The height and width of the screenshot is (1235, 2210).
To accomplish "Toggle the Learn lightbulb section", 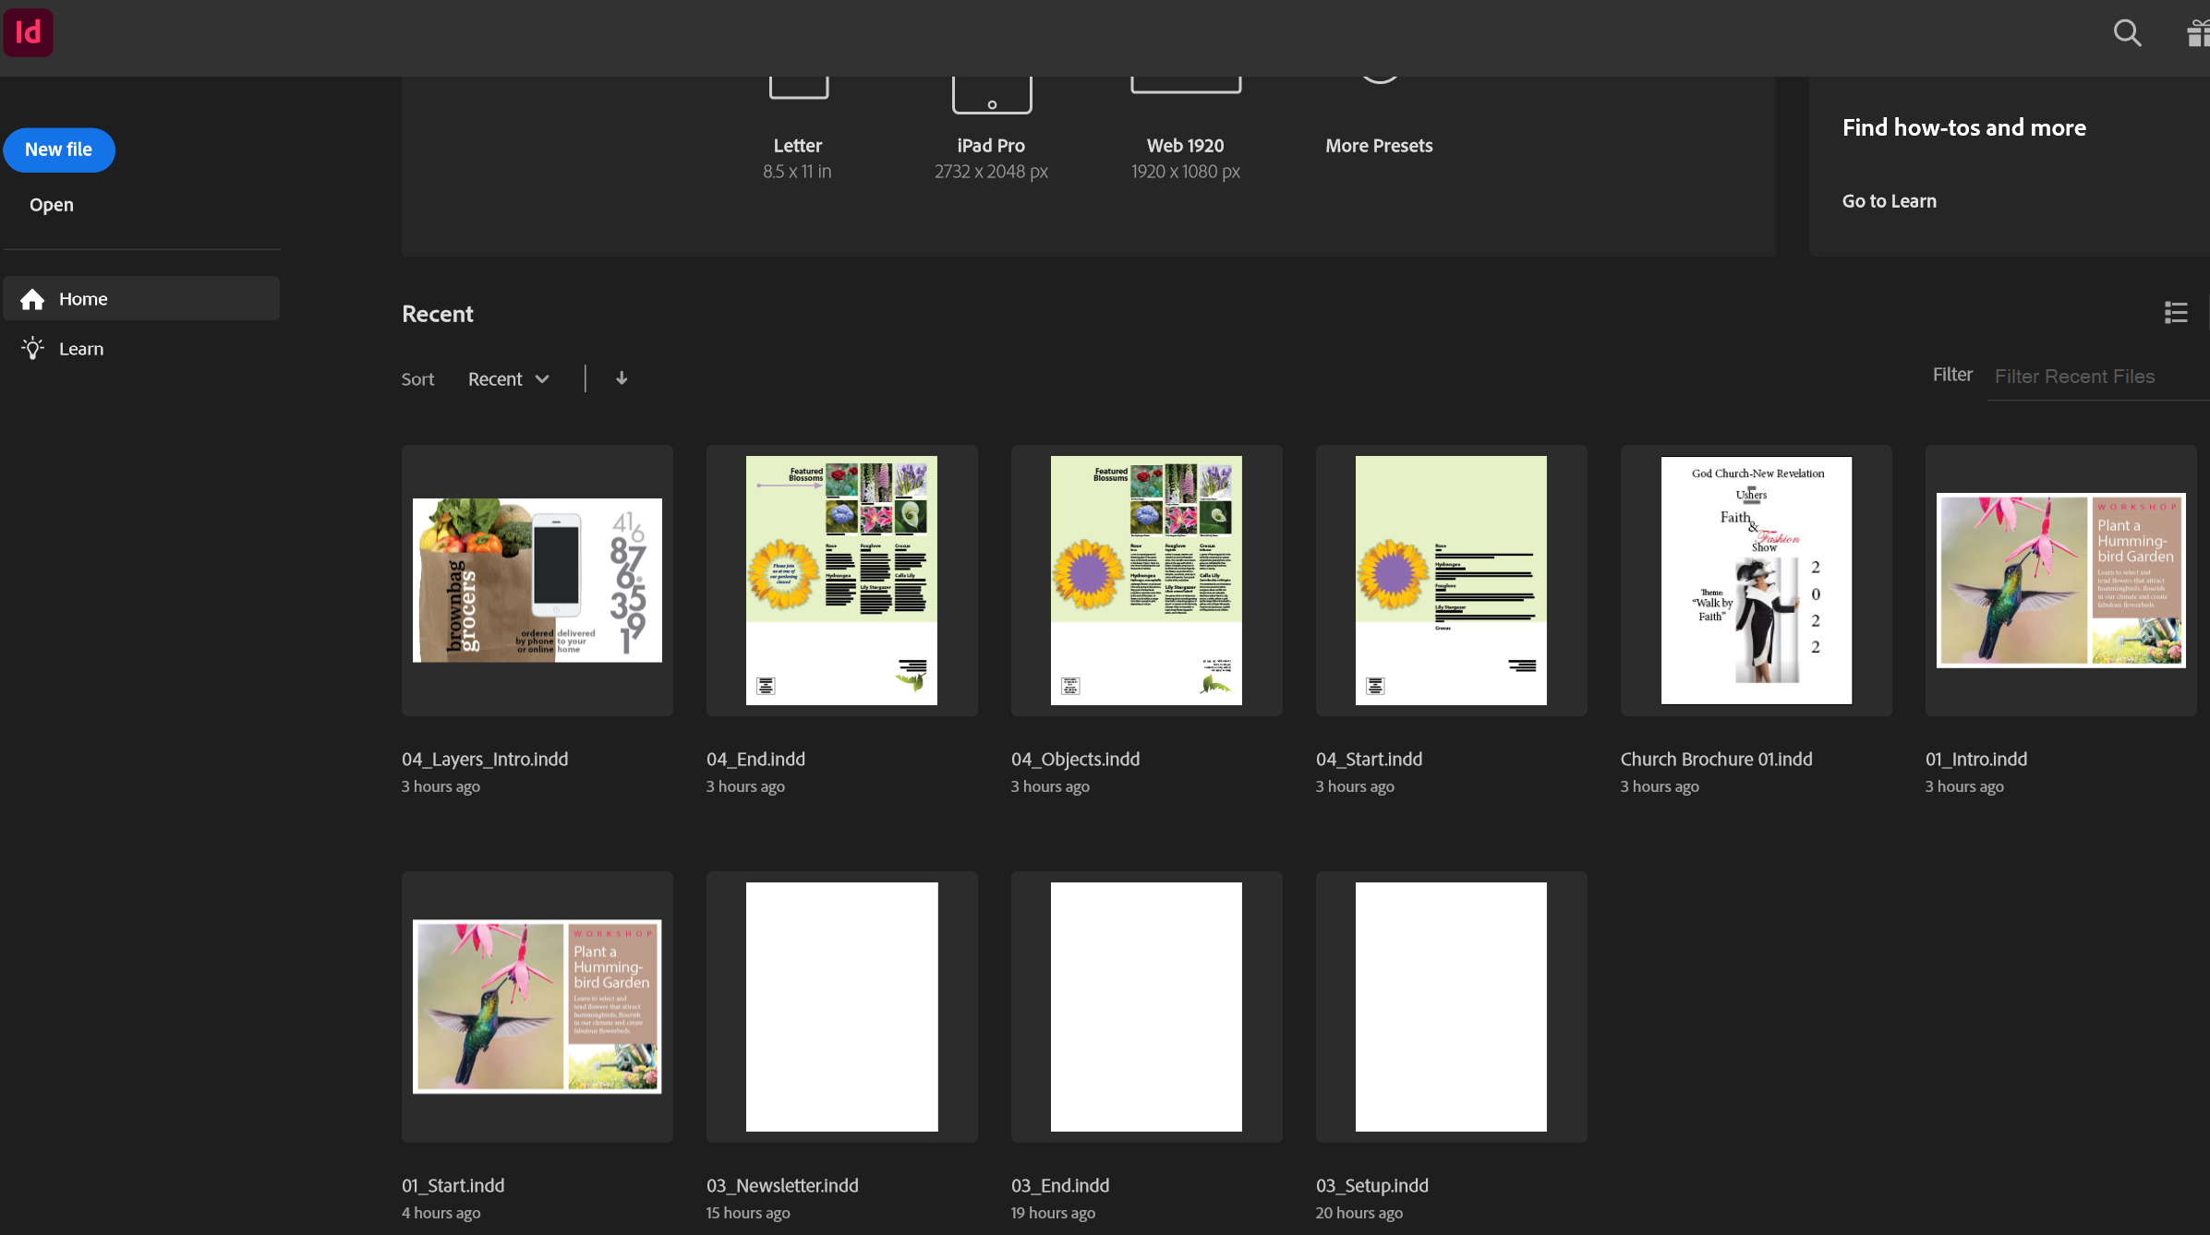I will [x=33, y=348].
